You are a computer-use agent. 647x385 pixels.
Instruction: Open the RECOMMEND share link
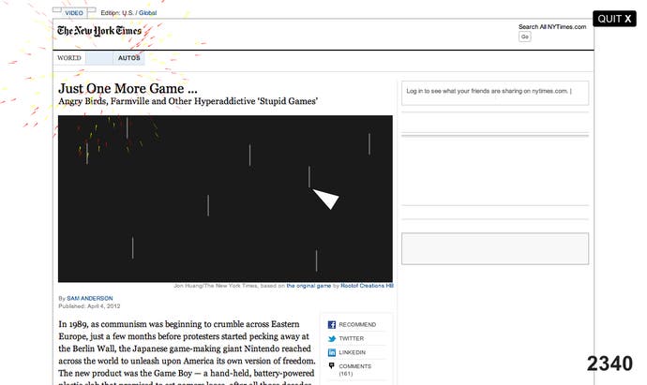tap(357, 325)
